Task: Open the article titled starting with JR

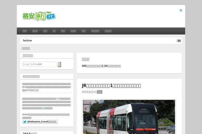Action: click(111, 86)
